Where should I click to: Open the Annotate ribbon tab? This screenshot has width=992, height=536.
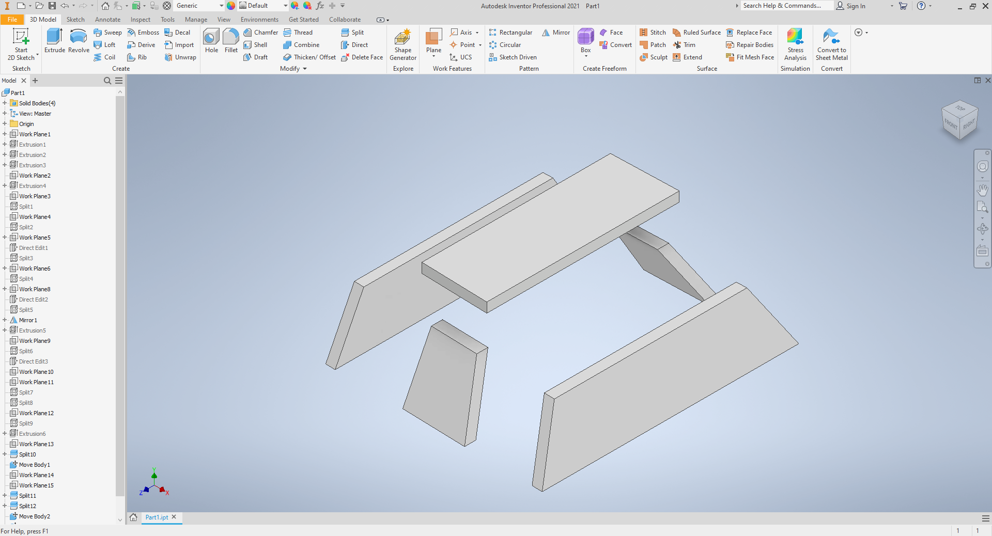coord(107,20)
